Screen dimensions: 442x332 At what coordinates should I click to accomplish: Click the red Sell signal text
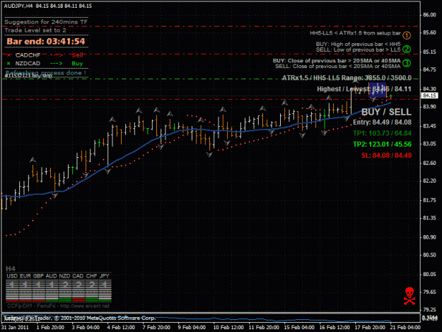coord(78,55)
